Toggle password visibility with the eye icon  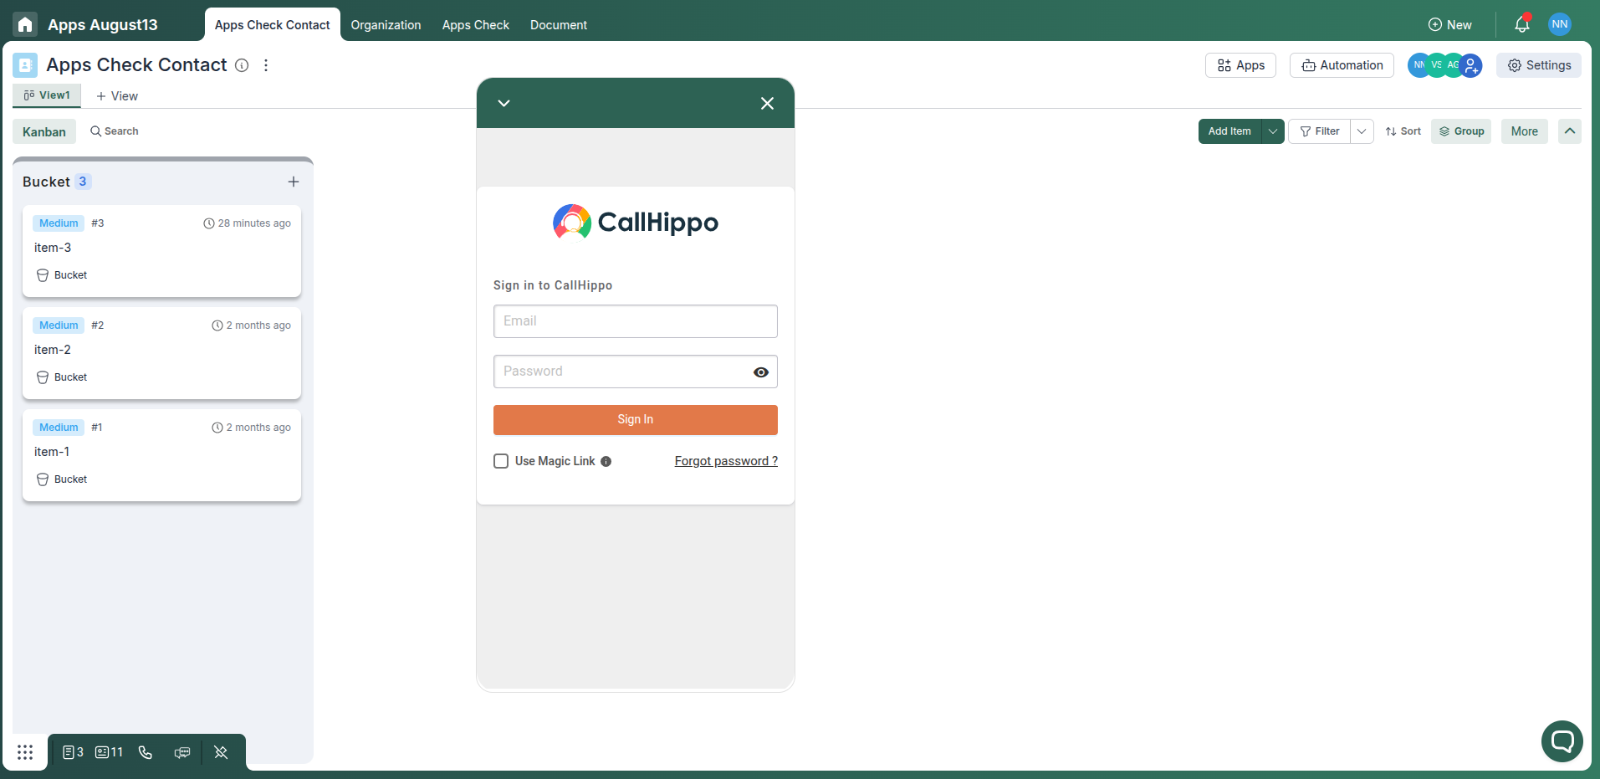[760, 372]
